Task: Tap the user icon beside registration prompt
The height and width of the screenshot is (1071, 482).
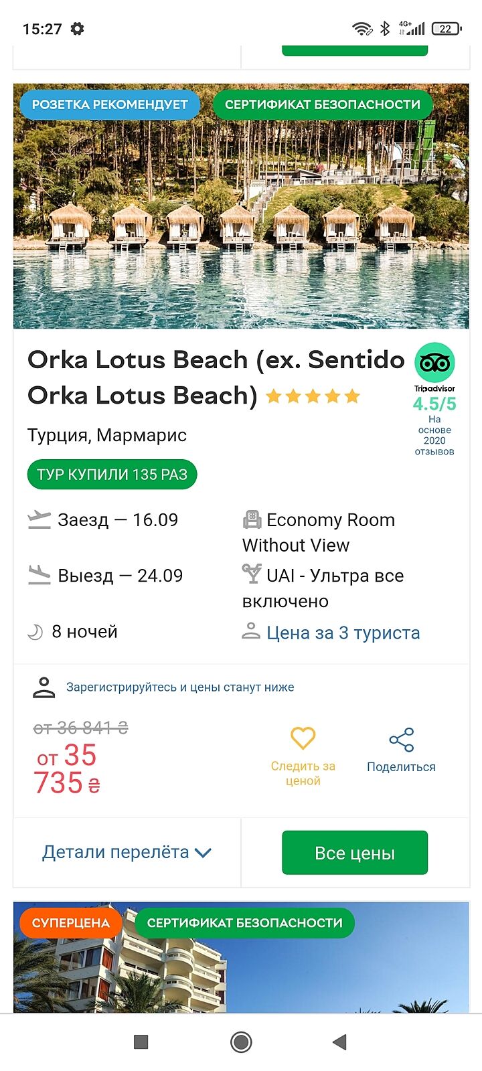Action: 44,687
